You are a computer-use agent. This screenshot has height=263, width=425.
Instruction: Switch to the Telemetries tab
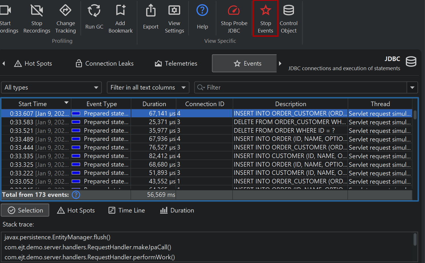176,64
